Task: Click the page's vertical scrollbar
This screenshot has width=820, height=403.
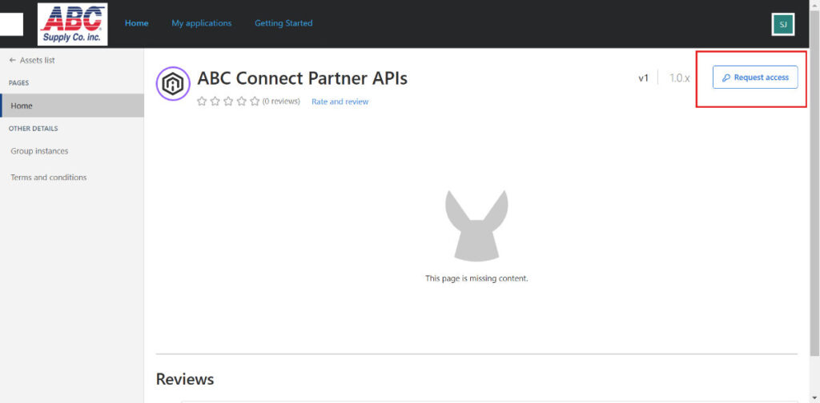Action: pos(814,182)
